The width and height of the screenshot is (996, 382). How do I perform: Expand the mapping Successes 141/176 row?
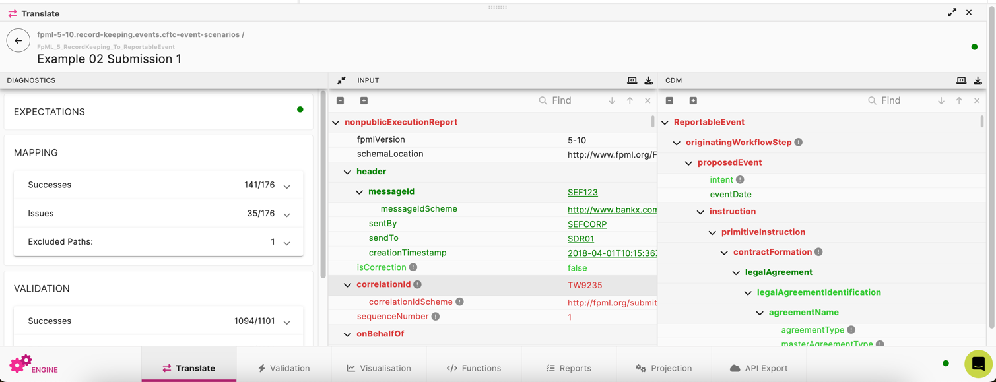(x=287, y=187)
